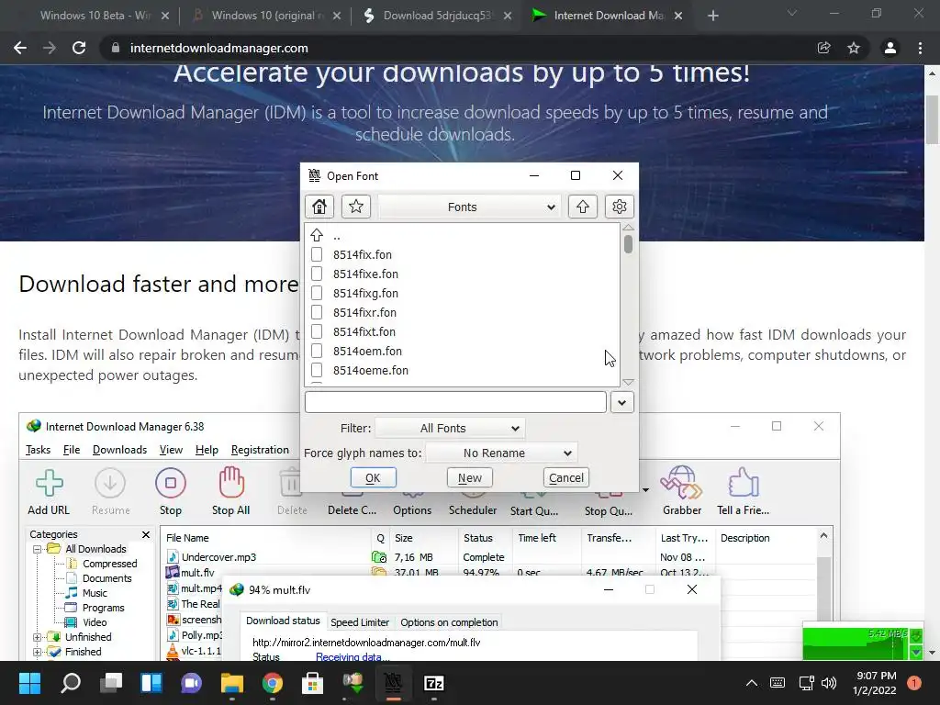The width and height of the screenshot is (940, 705).
Task: Open the Chrome profile icon
Action: coord(890,48)
